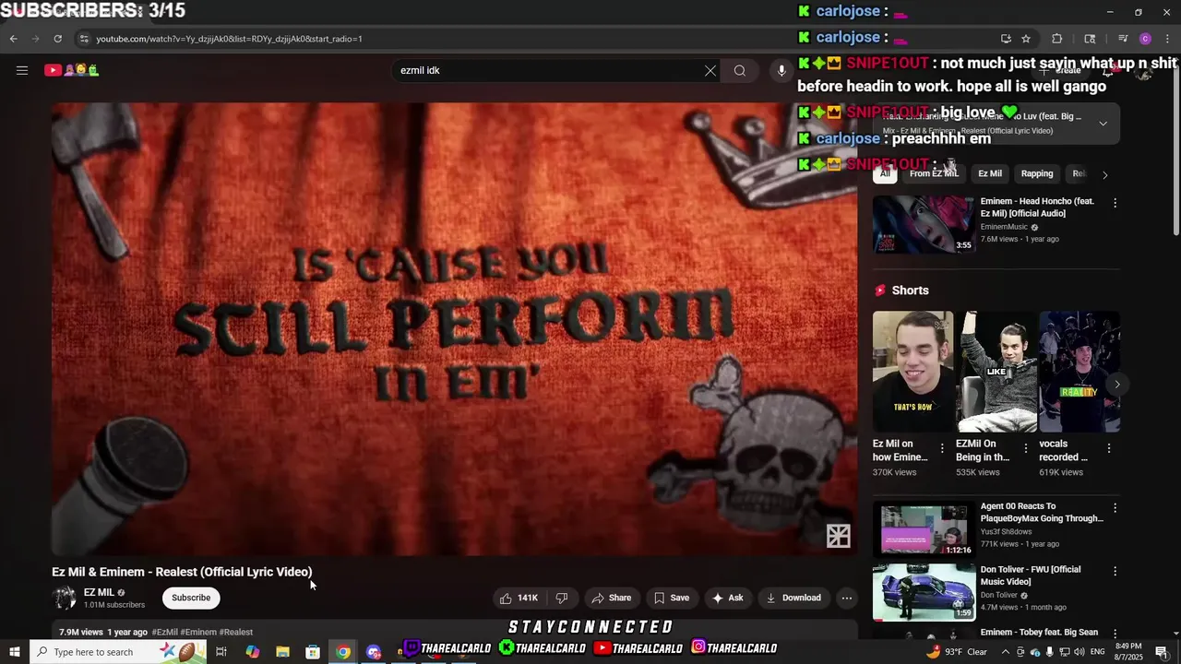
Task: Install app icon in address bar
Action: click(1006, 39)
